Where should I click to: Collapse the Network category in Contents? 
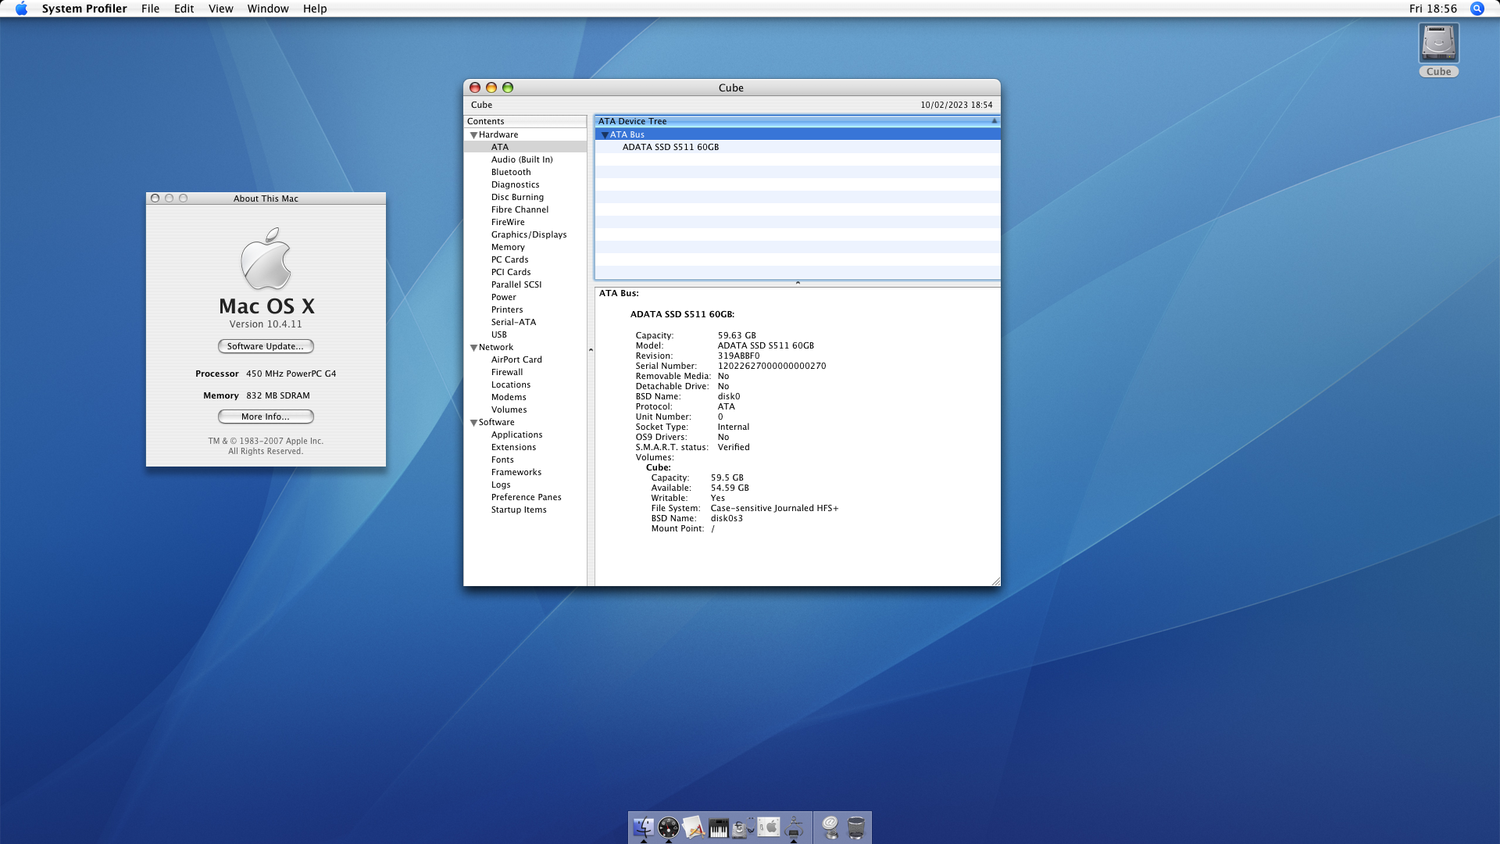[x=473, y=348]
